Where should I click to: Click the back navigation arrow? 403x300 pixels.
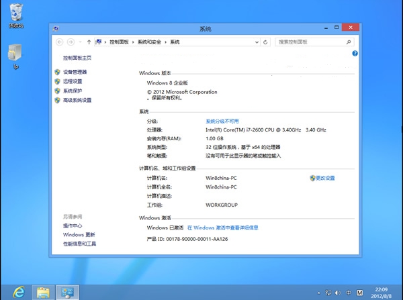click(58, 42)
